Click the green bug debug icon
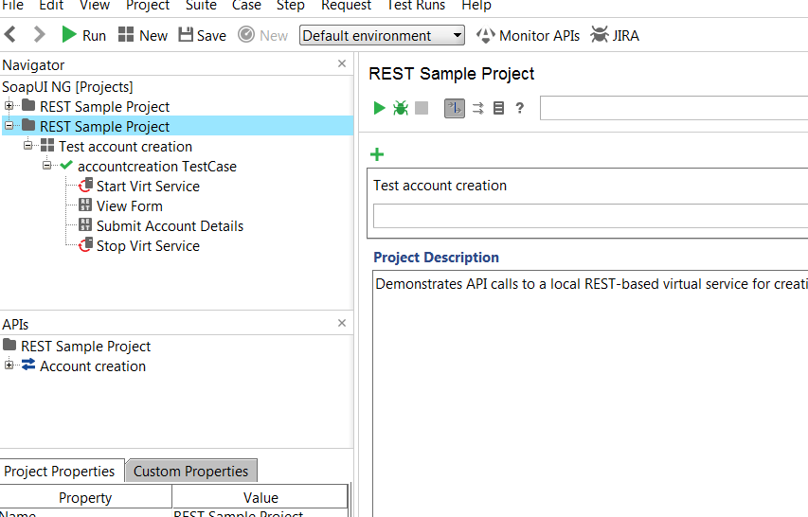Screen dimensions: 808x517 (x=401, y=108)
